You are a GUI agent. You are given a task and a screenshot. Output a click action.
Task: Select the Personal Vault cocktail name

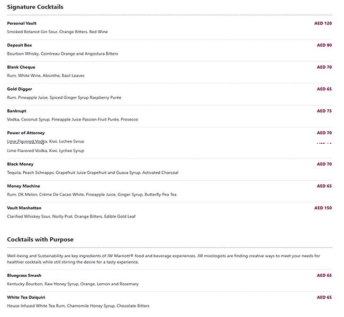[22, 23]
